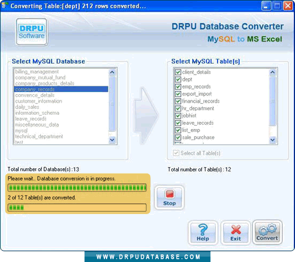This screenshot has height=262, width=295.
Task: Click the 'Please wait.. Database conversion' message
Action: click(x=61, y=178)
